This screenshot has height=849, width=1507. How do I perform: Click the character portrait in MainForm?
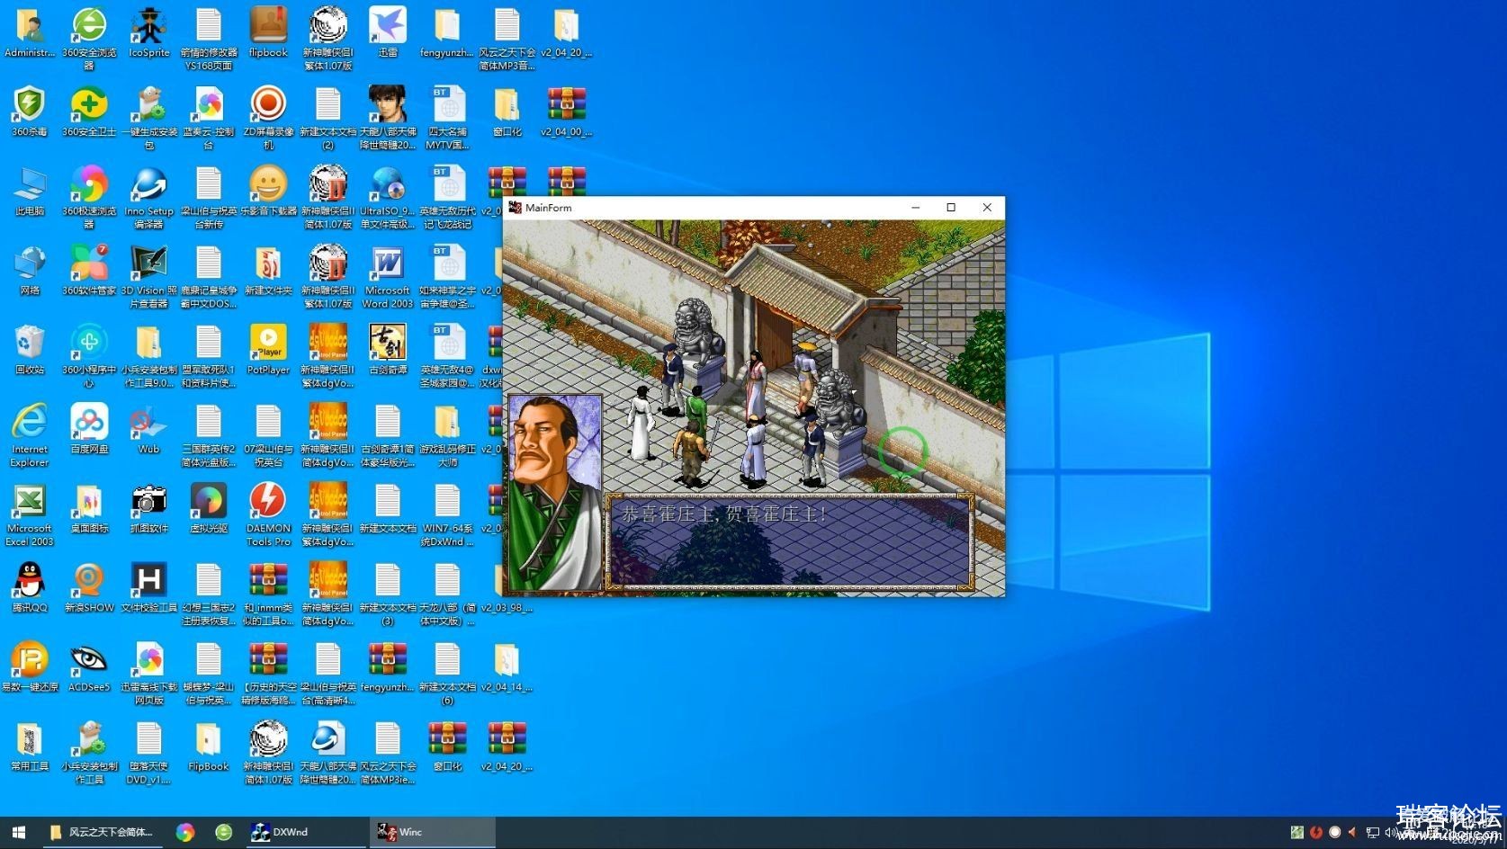click(x=555, y=493)
